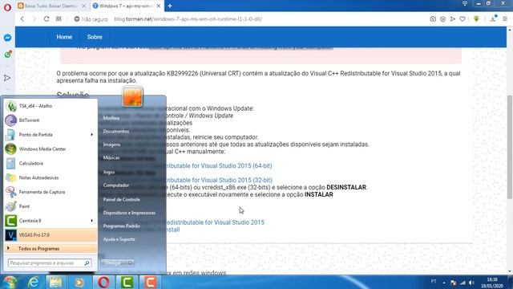Expand Todos os Programas
Screen dimensions: 513x289
coord(50,249)
